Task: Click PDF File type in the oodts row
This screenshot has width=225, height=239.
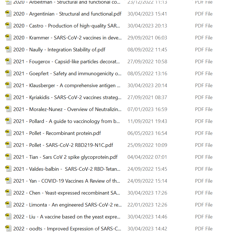Action: click(x=204, y=229)
